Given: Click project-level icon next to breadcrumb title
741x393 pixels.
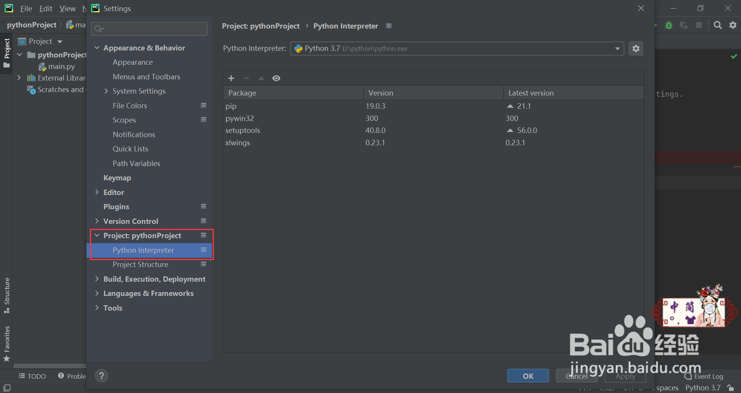Looking at the screenshot, I should [x=389, y=26].
